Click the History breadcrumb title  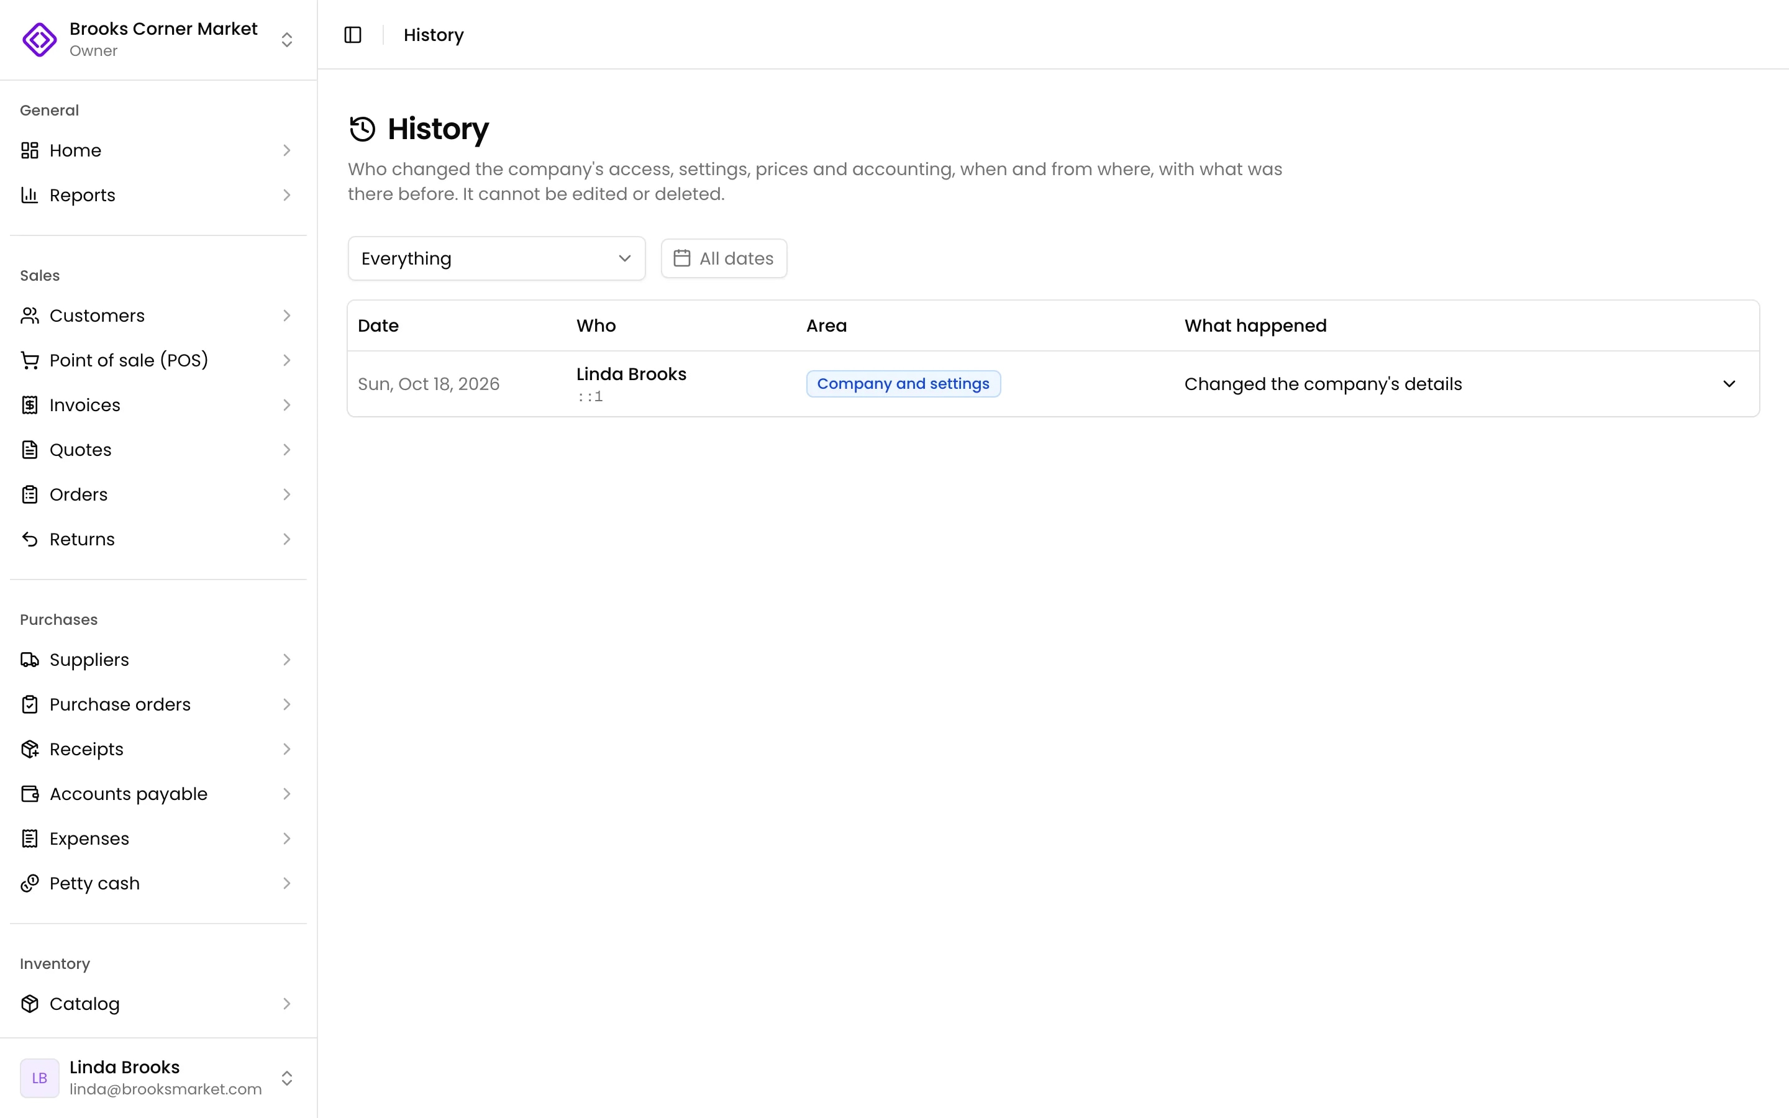(433, 35)
